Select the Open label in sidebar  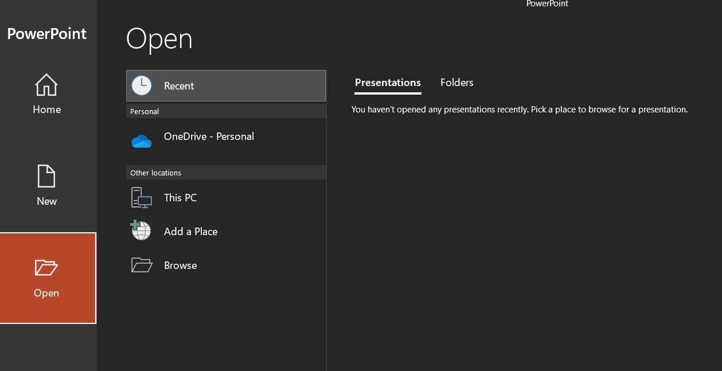(x=46, y=293)
